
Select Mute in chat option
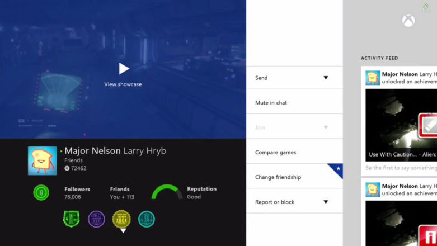tap(294, 102)
